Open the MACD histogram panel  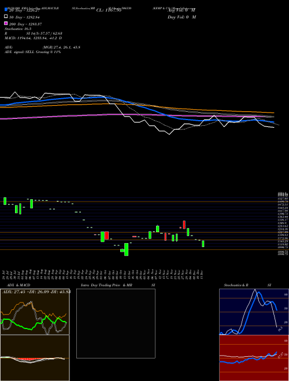tap(35, 358)
